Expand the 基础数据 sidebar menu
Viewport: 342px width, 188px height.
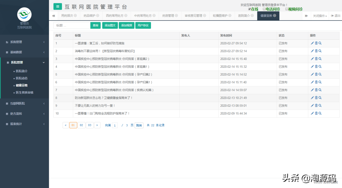point(25,52)
